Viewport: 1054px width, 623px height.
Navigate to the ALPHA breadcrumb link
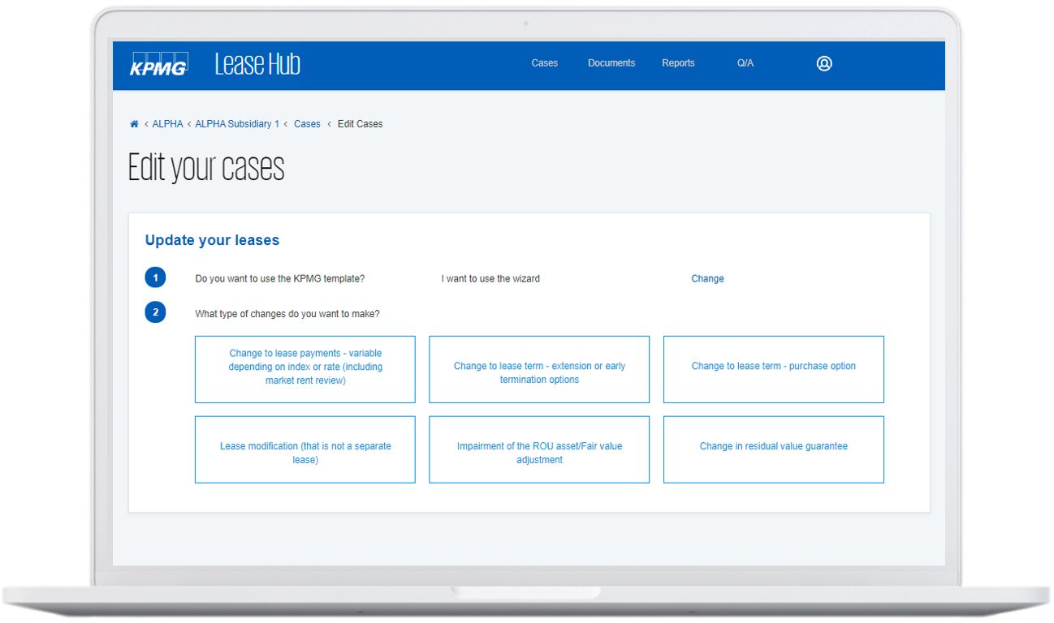(x=167, y=124)
